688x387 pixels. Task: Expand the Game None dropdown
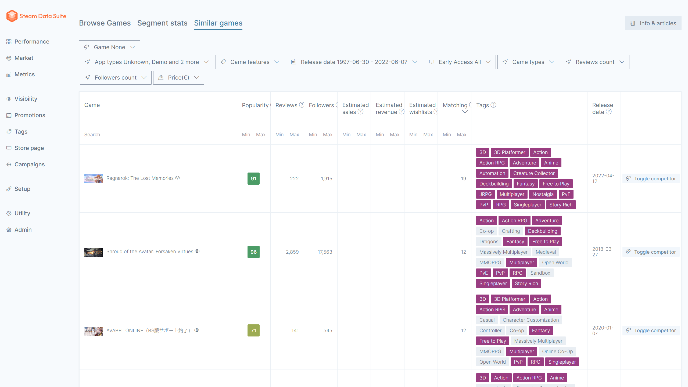pos(110,47)
